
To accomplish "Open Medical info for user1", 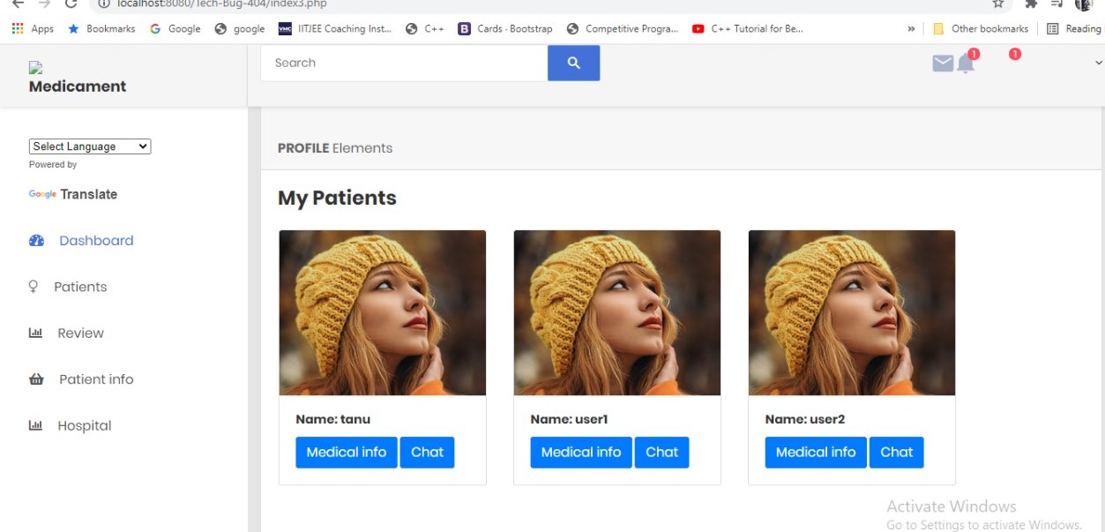I will (581, 452).
